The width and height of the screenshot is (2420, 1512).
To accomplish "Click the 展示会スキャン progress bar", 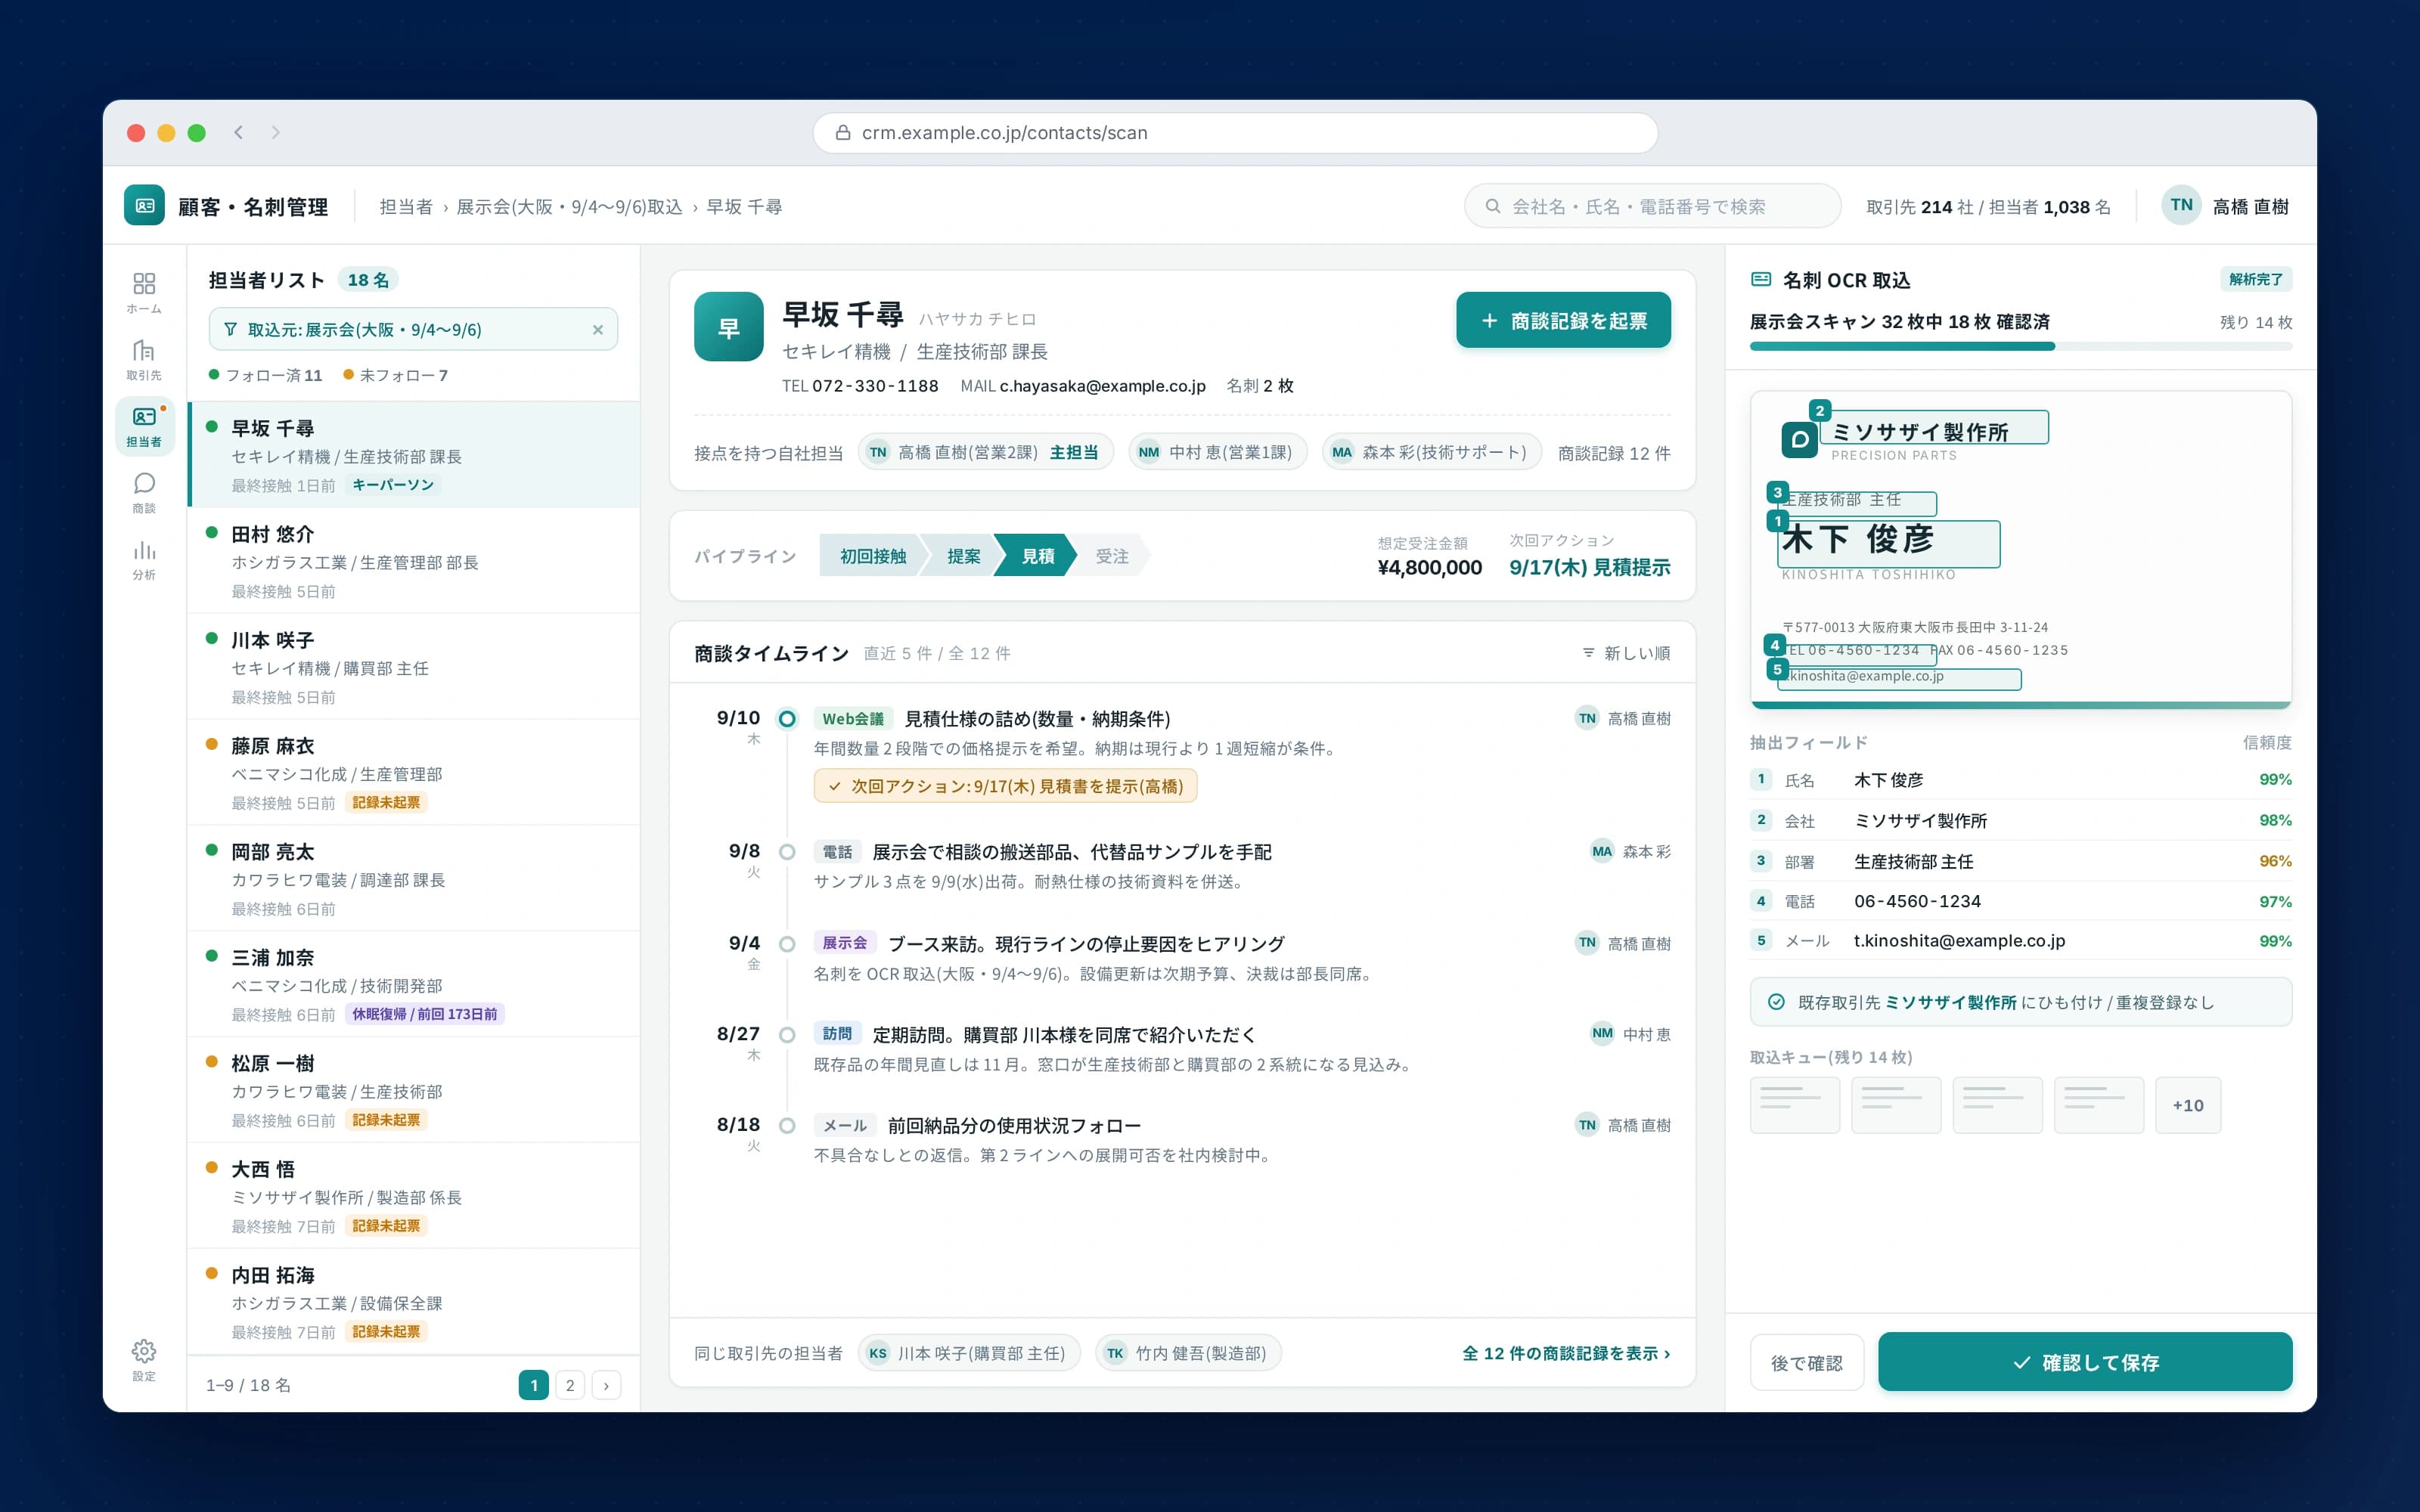I will [x=2020, y=346].
